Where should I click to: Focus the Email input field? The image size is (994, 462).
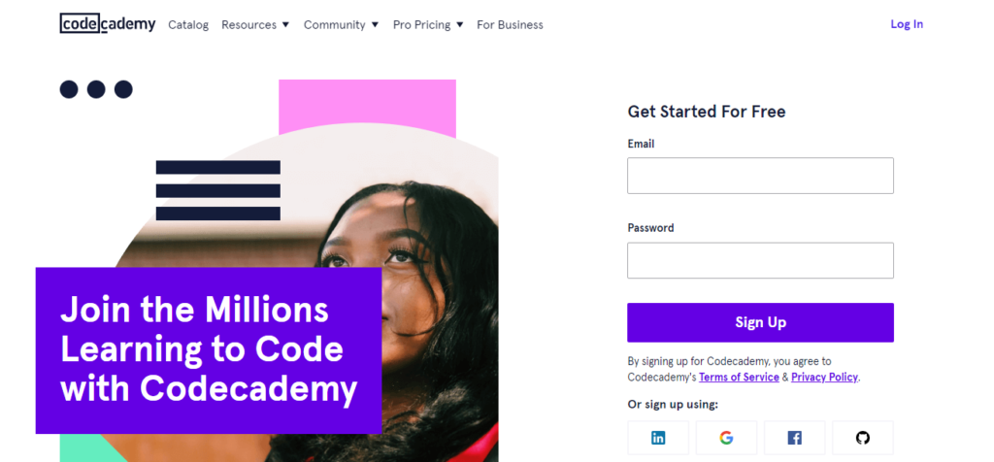pos(760,176)
